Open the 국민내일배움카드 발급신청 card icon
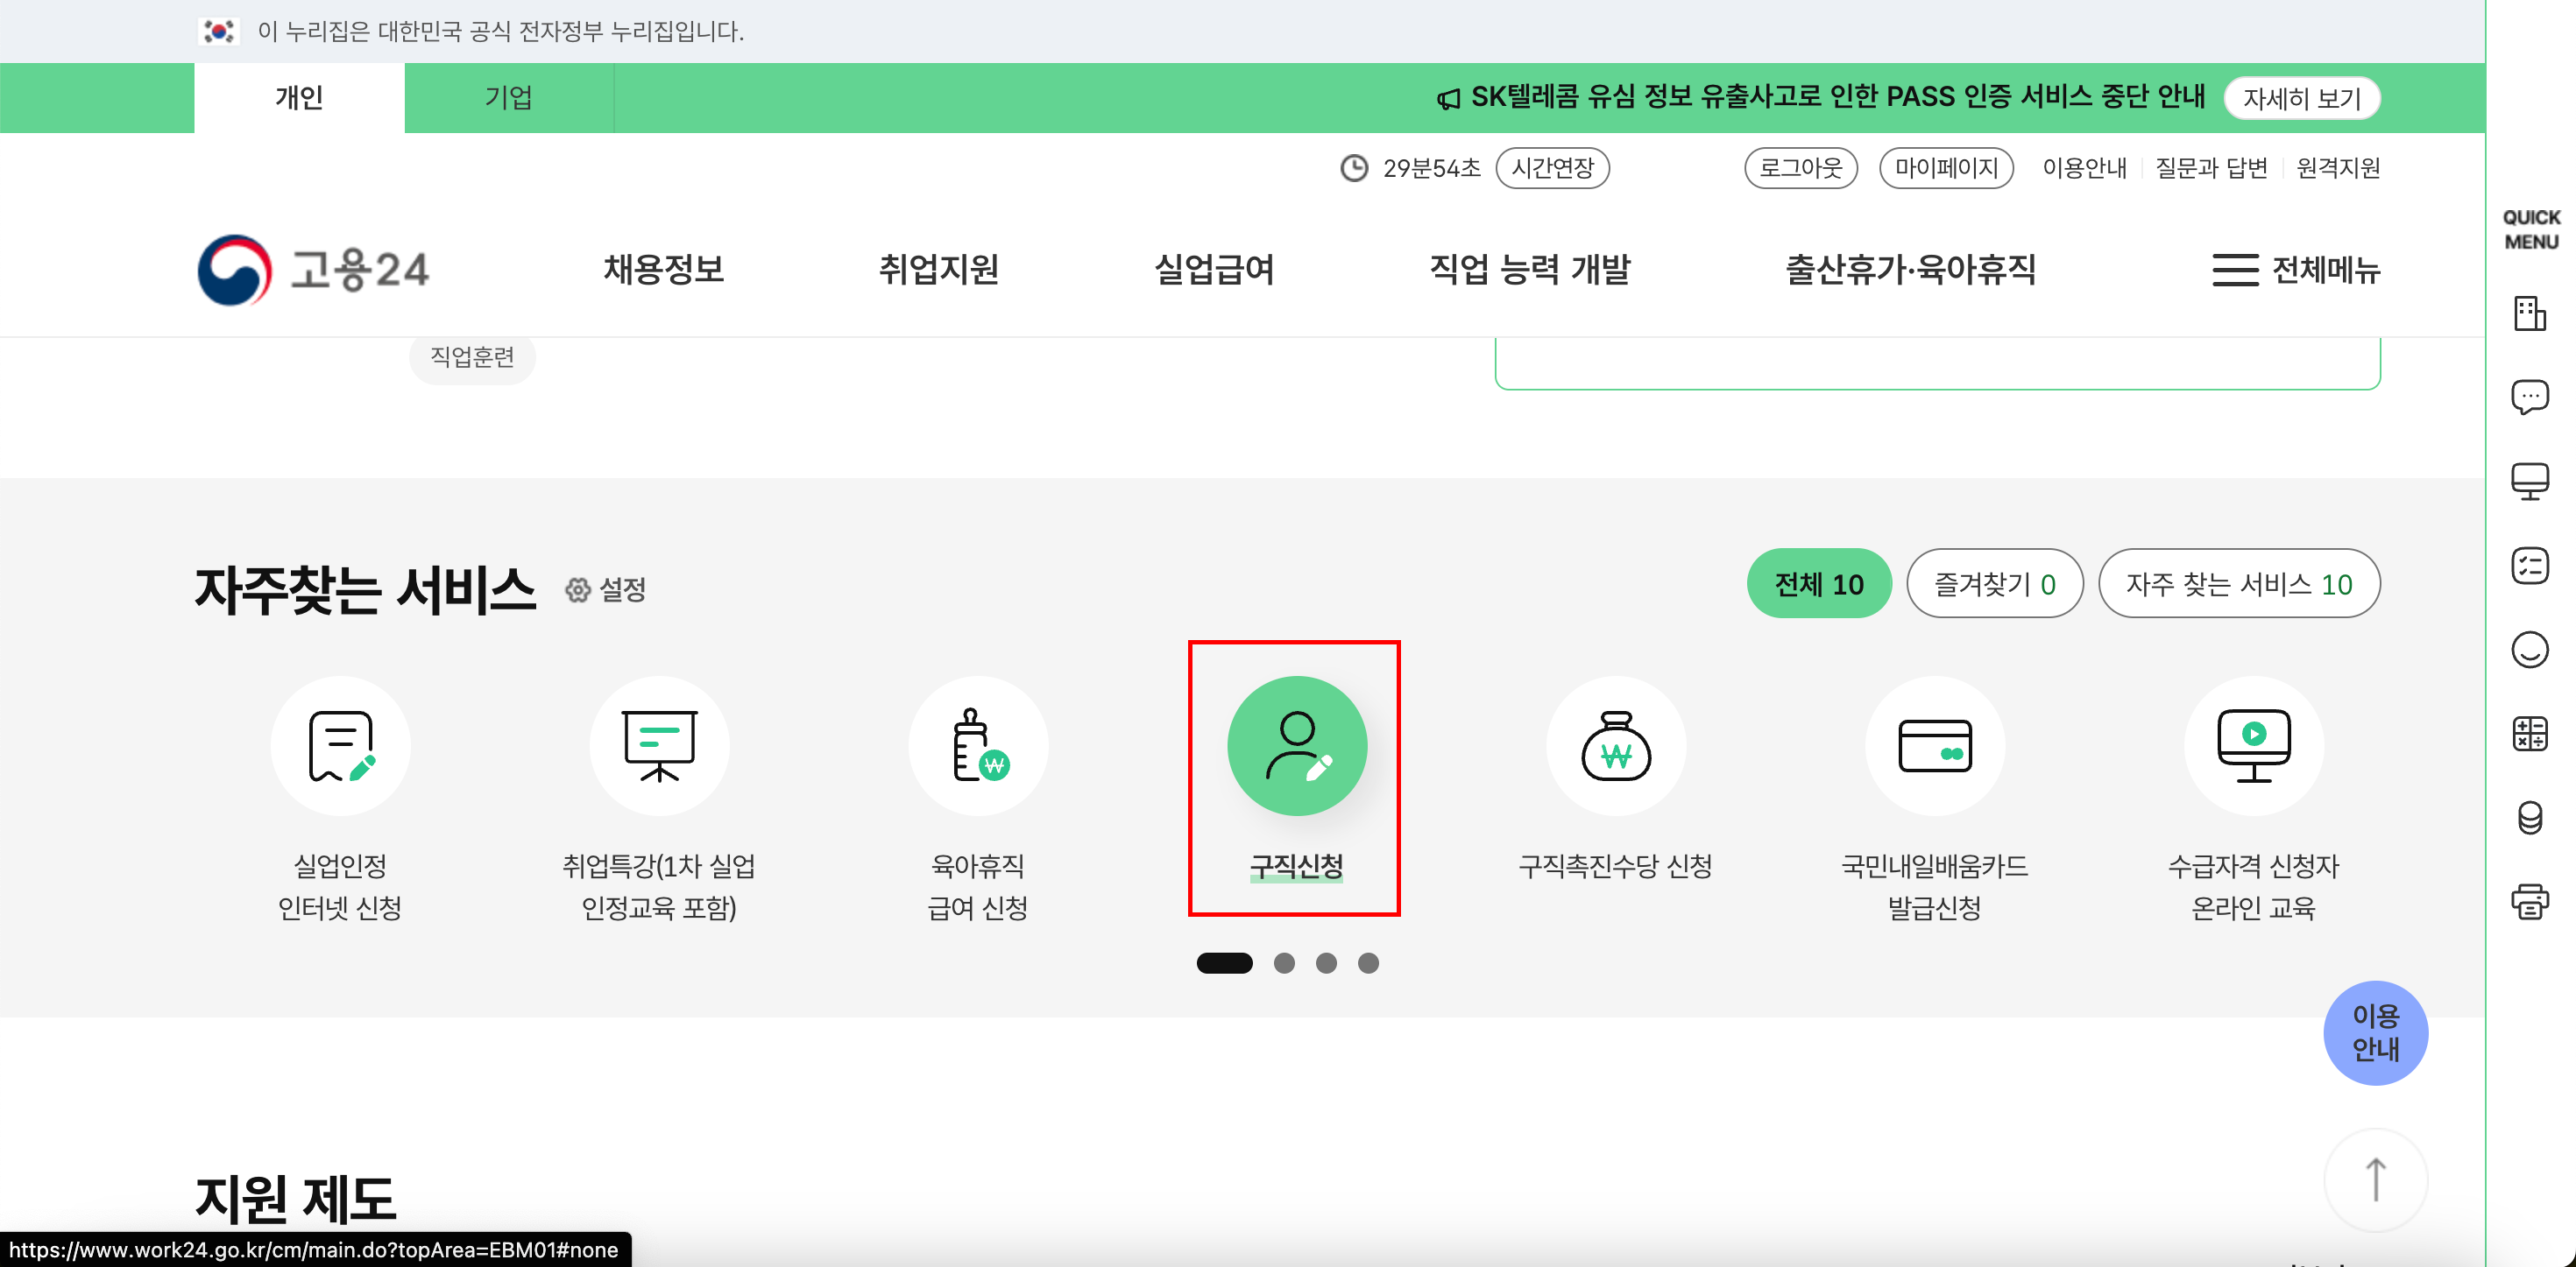 pos(1935,745)
